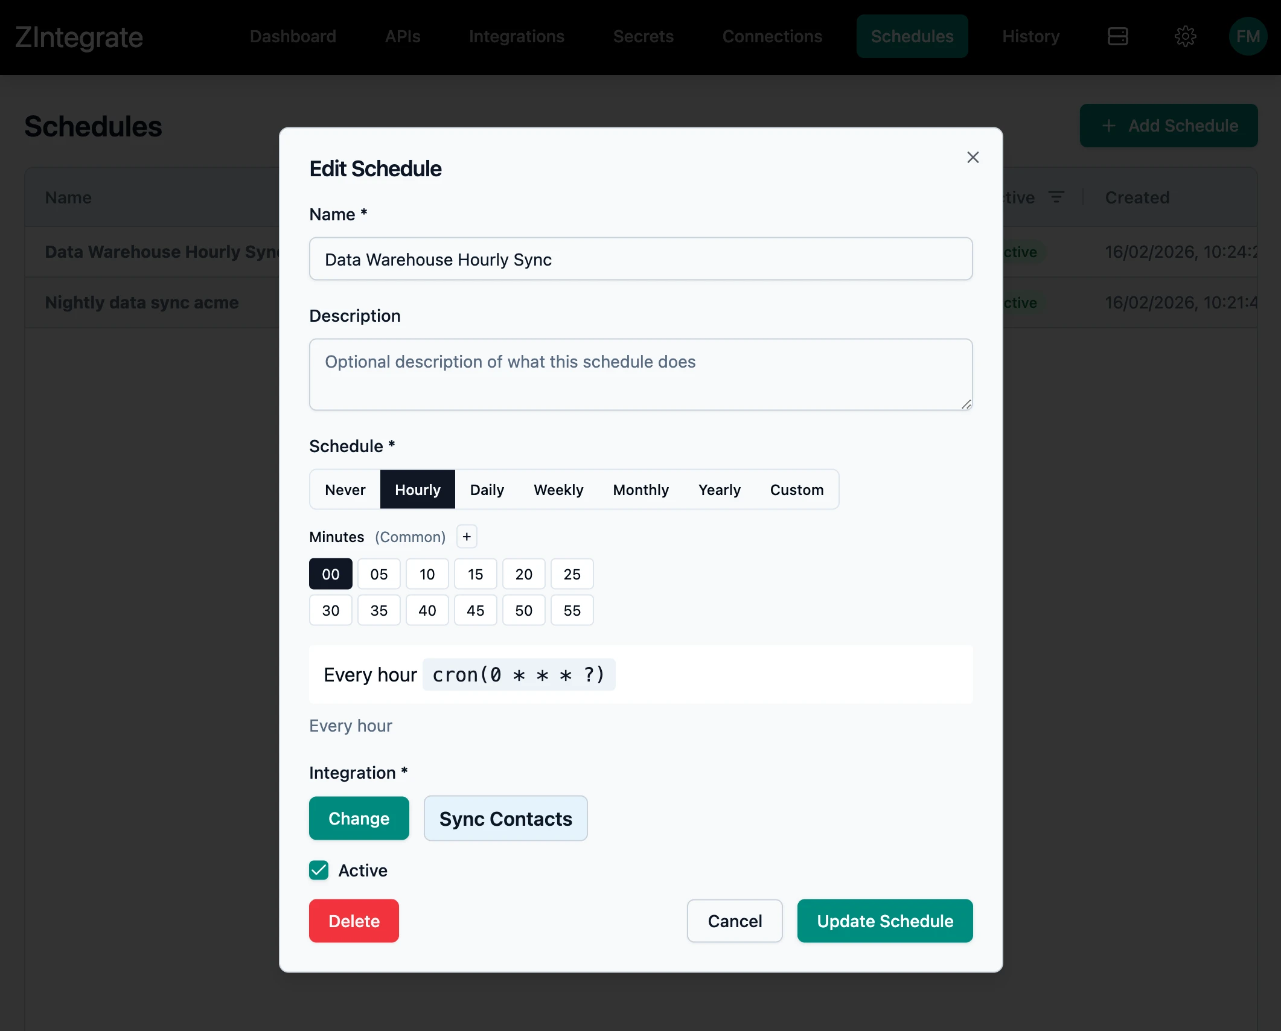Screen dimensions: 1281x1031
Task: Navigate to the Connections section
Action: point(772,36)
